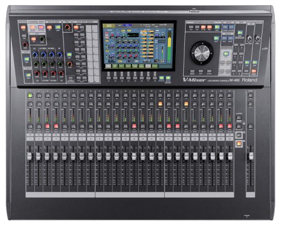
Task: Click the blue LO band frequency knob
Action: [35, 55]
